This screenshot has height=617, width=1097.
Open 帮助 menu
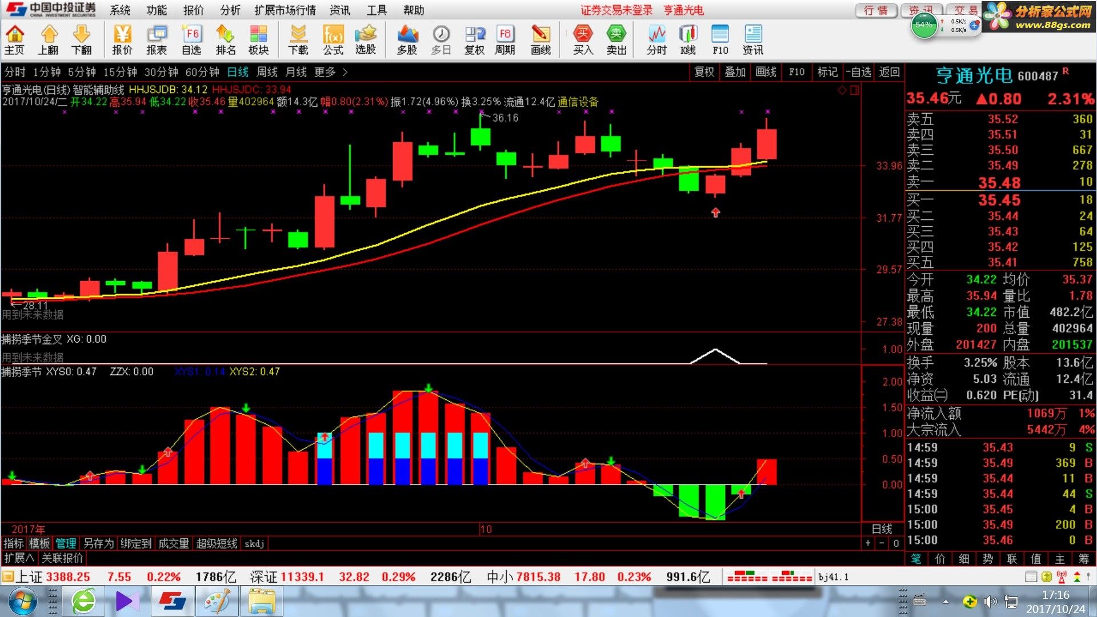(x=414, y=10)
